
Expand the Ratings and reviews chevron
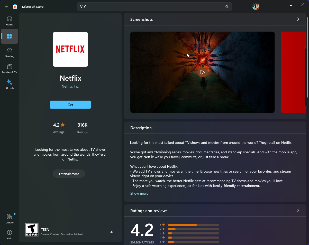298,211
